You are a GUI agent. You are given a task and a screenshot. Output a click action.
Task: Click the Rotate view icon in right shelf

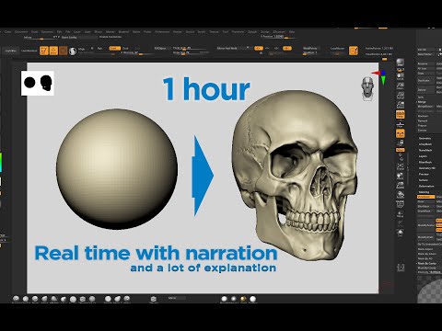coord(401,195)
